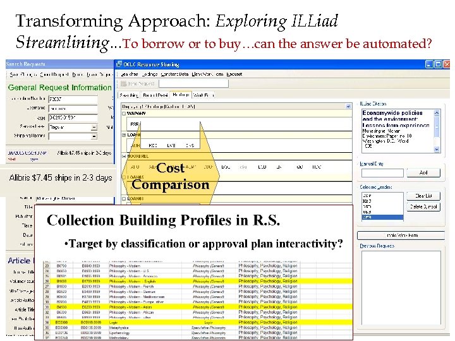The image size is (455, 341).
Task: Switch to the Work Form tab
Action: tap(203, 95)
